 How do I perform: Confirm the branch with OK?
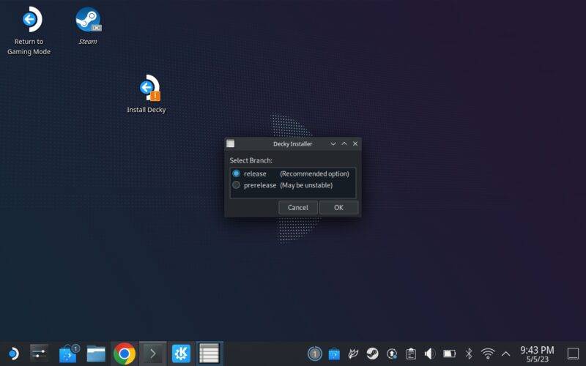pos(338,207)
